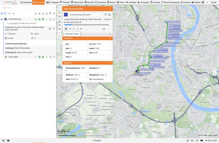Collapse the Parameter section

click(110, 38)
